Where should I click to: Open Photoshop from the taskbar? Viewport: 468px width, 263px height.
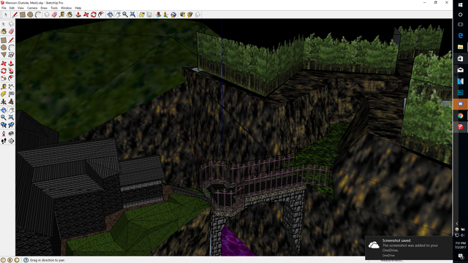coord(460,93)
